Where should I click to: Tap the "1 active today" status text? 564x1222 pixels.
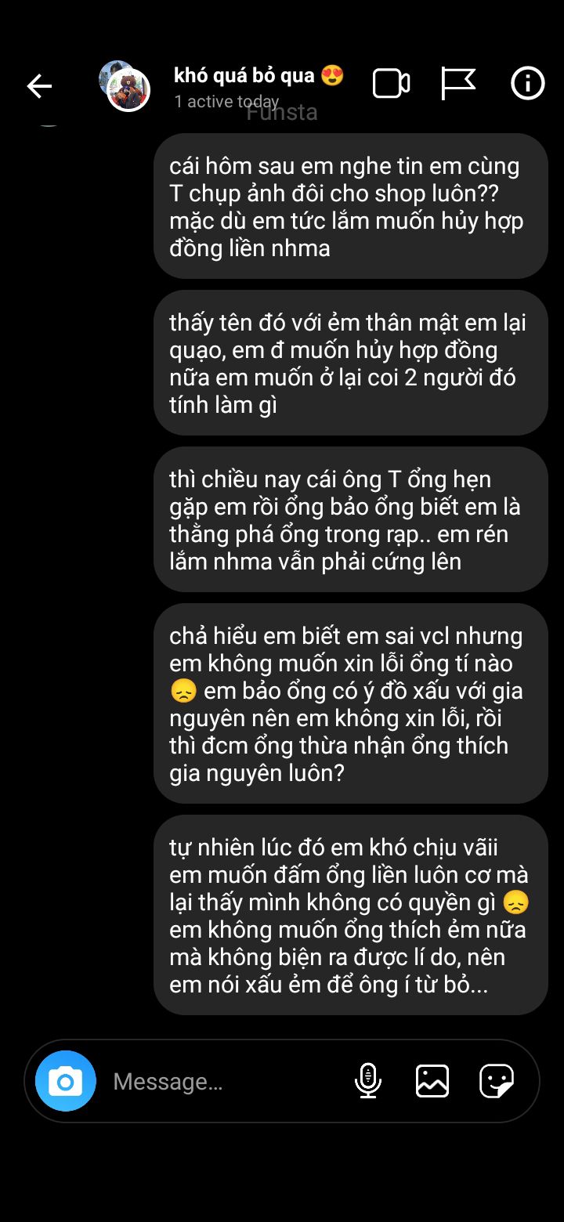(226, 102)
